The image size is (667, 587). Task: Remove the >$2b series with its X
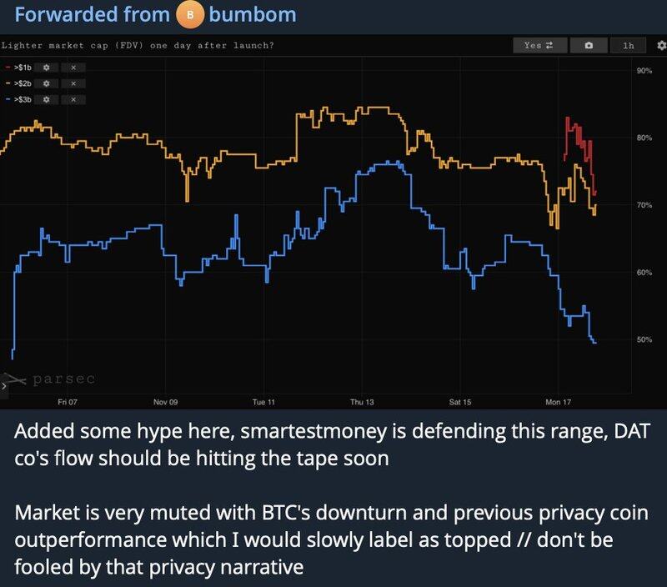[x=73, y=83]
